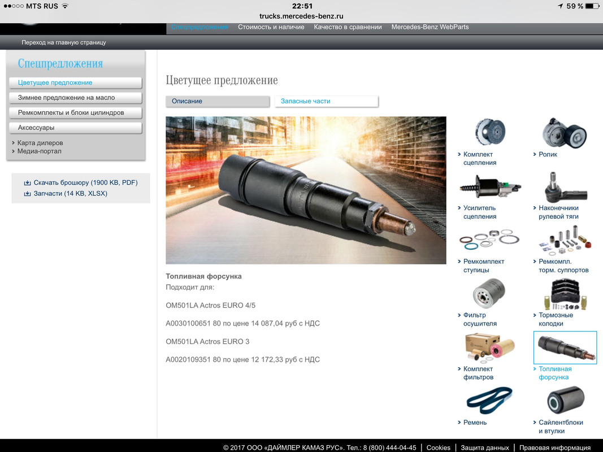
Task: Open Комплект фильтров link
Action: 478,373
